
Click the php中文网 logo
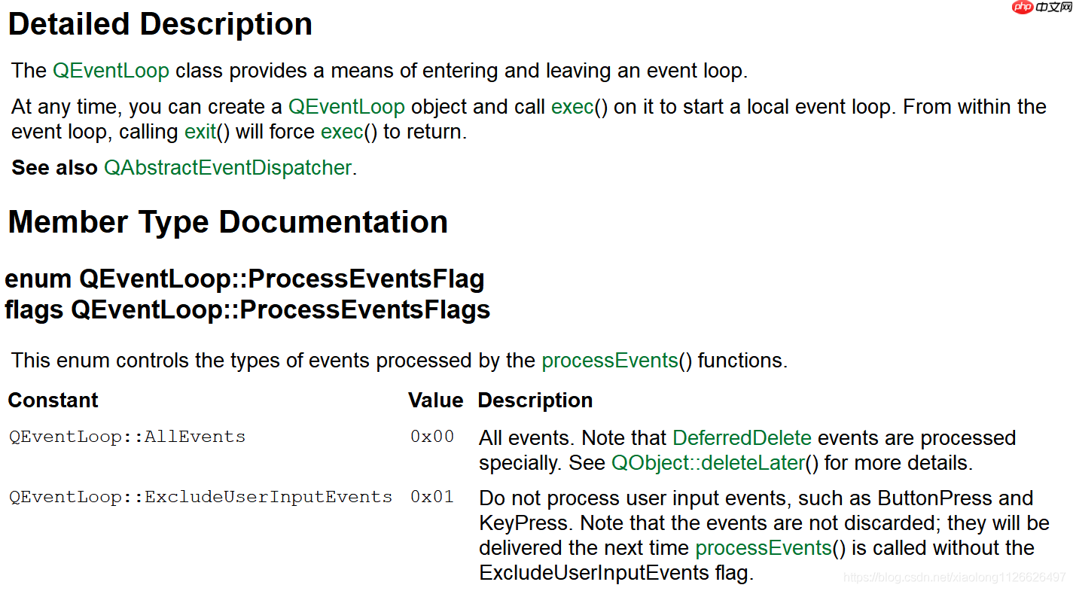point(1041,8)
